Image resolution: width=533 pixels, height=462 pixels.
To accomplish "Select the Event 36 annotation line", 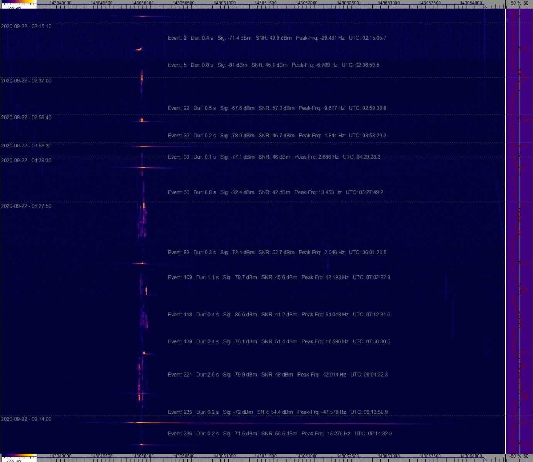I will pyautogui.click(x=277, y=135).
